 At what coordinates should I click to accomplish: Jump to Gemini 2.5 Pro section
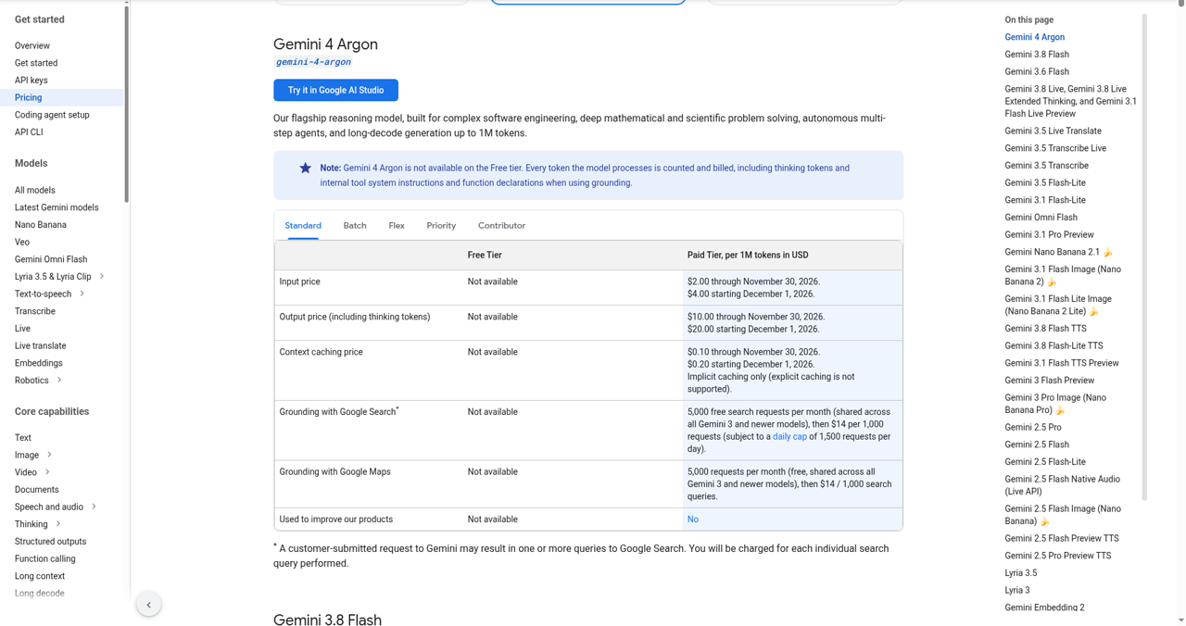pos(1033,428)
